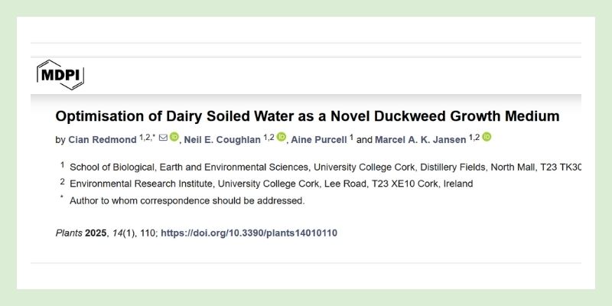Viewport: 612px width, 306px height.
Task: View author profile Marcel A. K. Jansen
Action: click(421, 139)
